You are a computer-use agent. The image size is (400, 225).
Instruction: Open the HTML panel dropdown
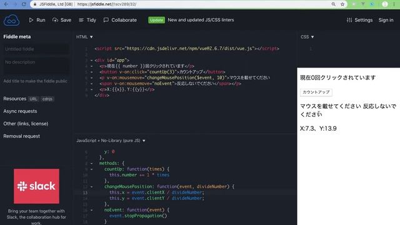pos(84,37)
